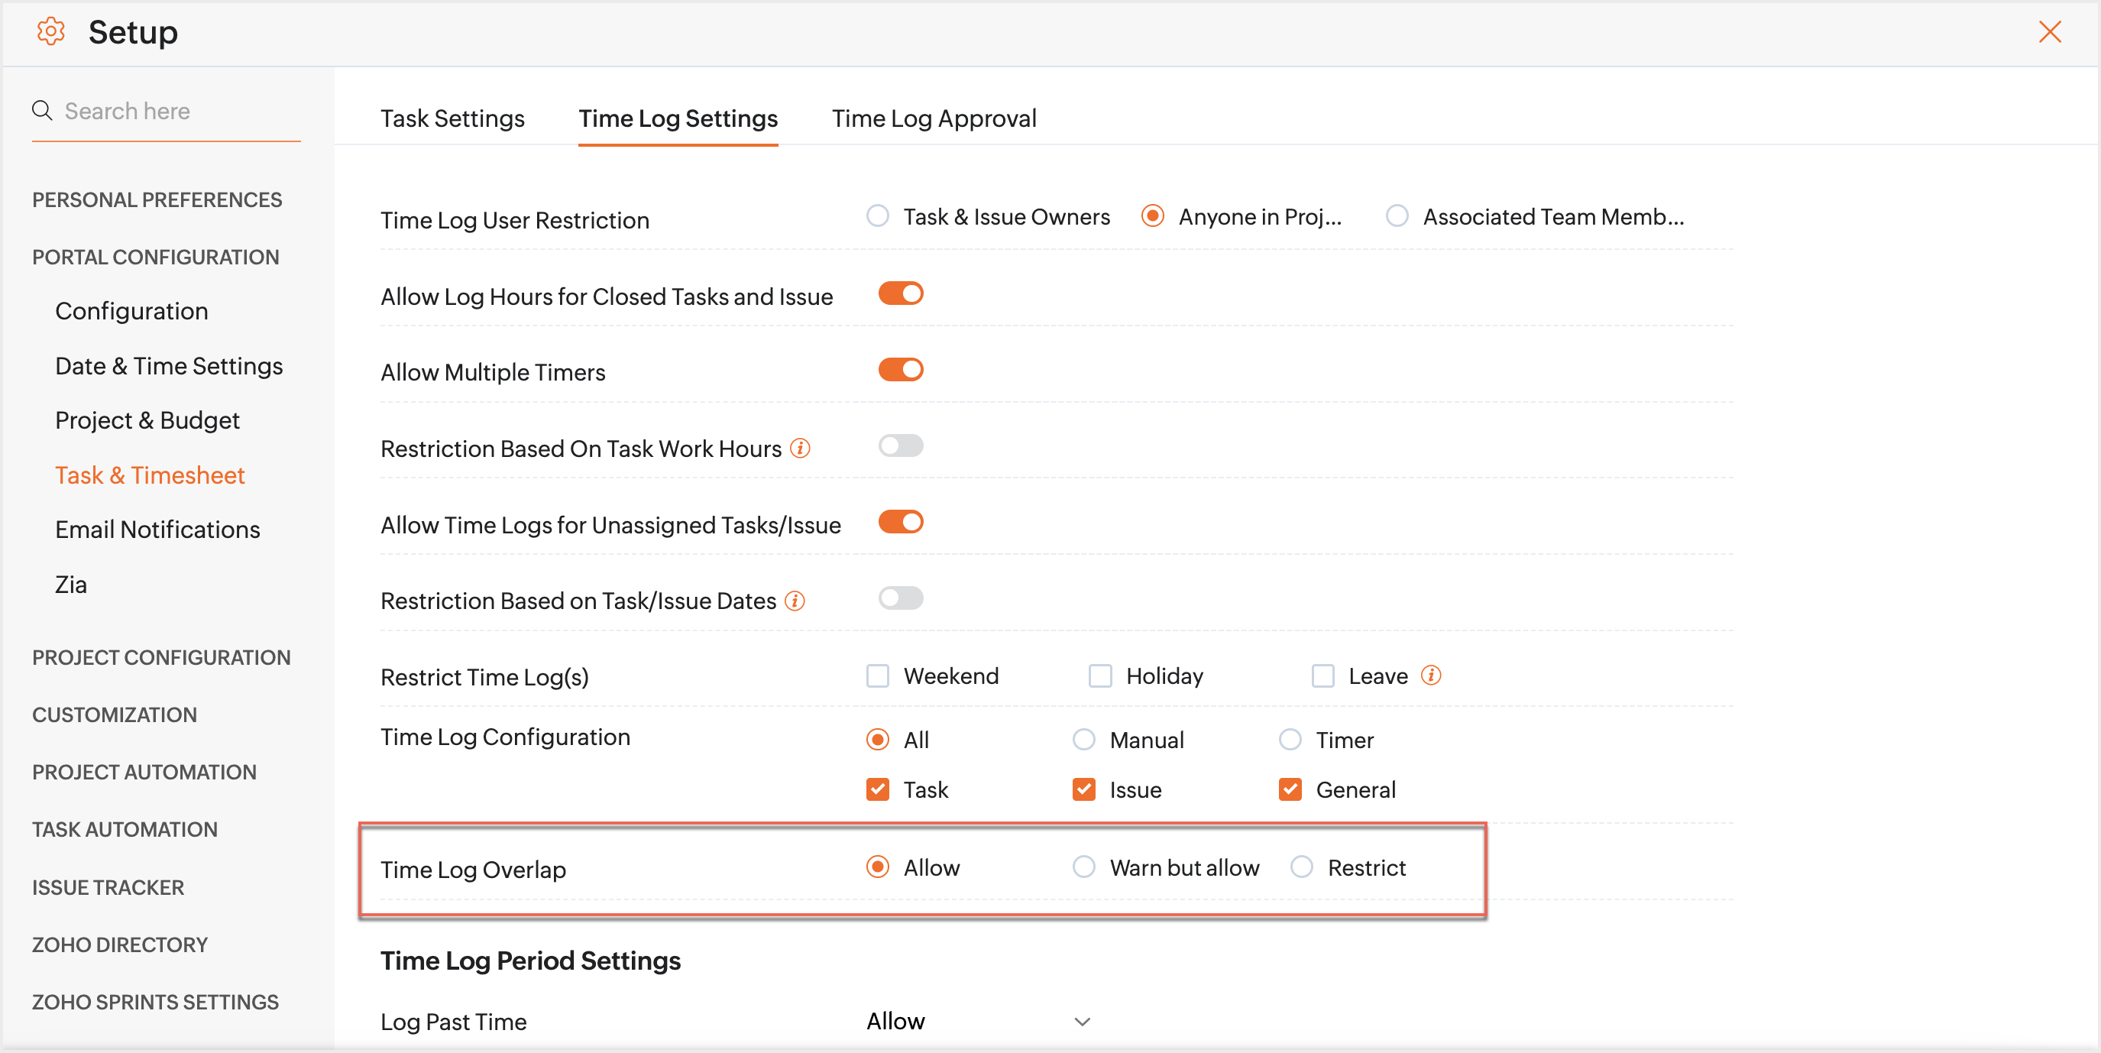Expand the Customization sidebar section
Image resolution: width=2101 pixels, height=1053 pixels.
pyautogui.click(x=114, y=714)
